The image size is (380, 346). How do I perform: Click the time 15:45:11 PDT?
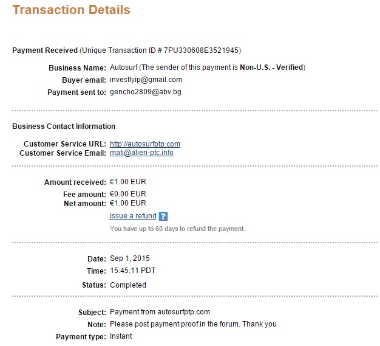pos(132,271)
